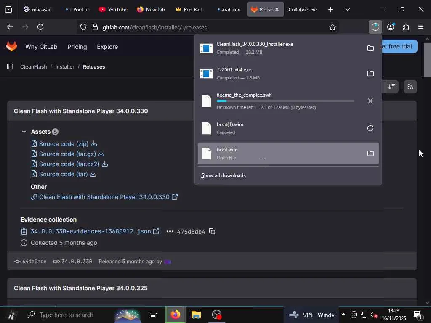Open File Explorer from the taskbar
The image size is (431, 323).
(196, 315)
